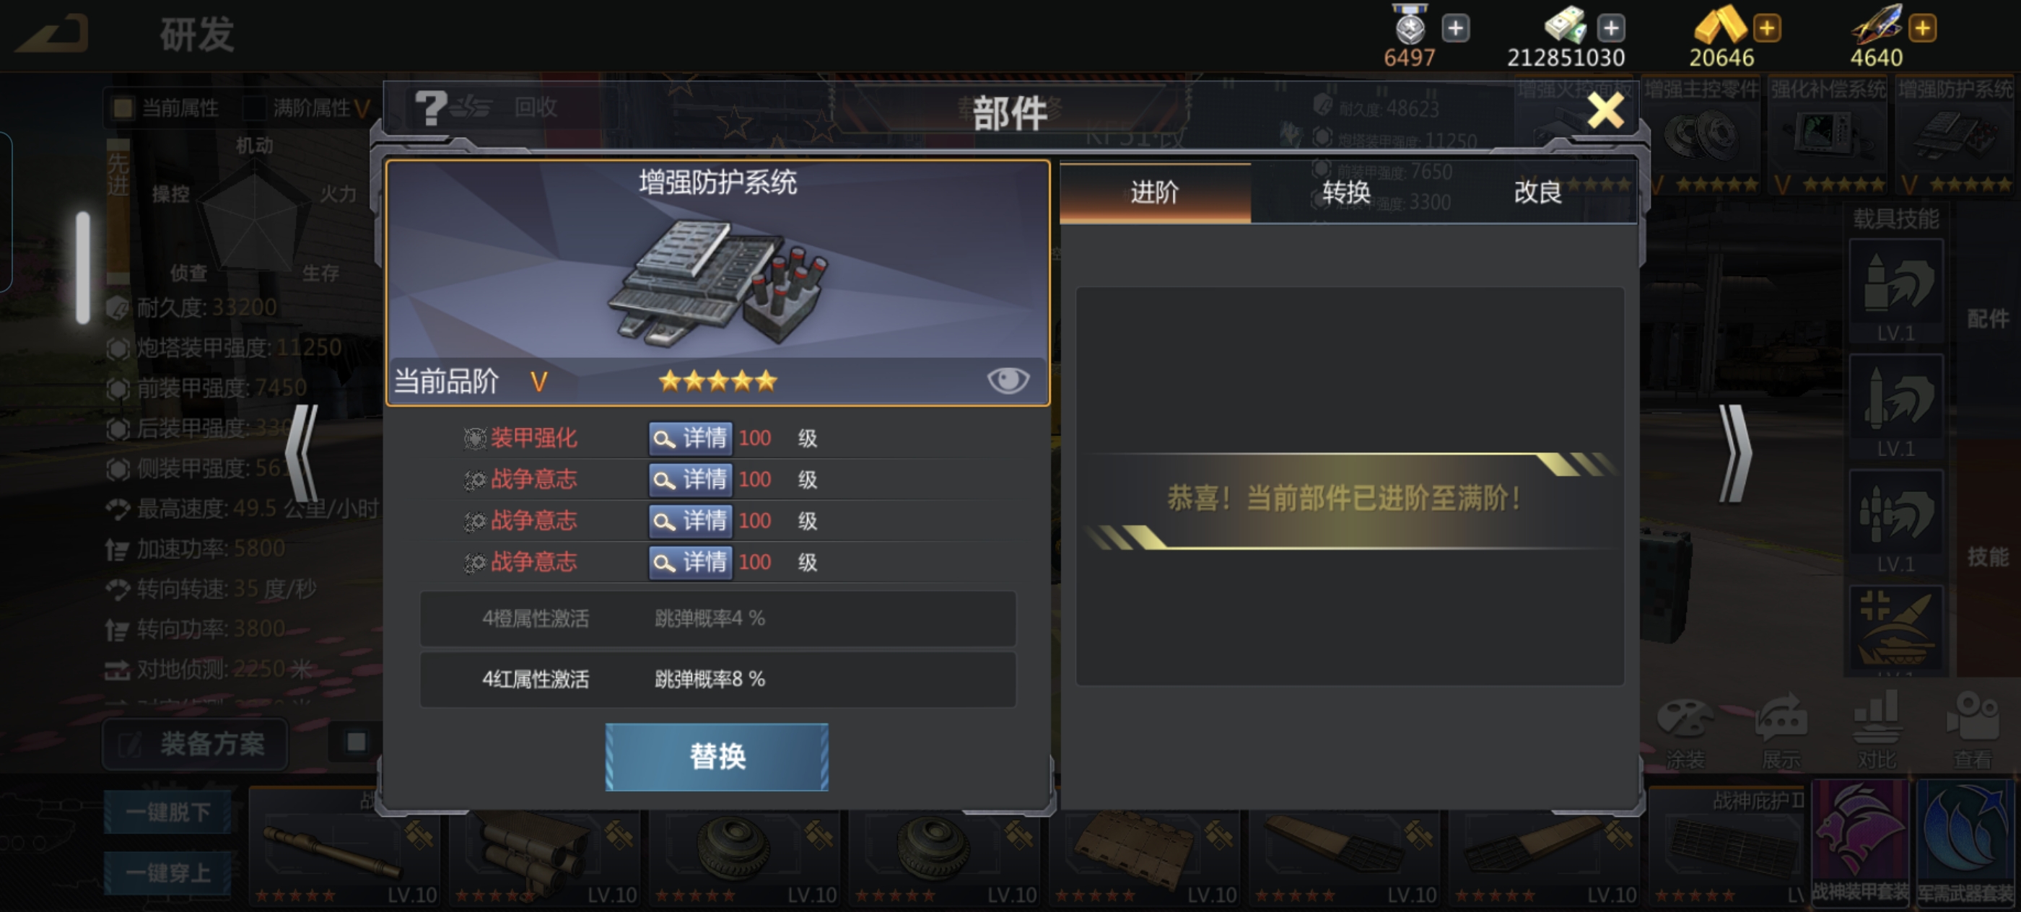Open the help question mark icon
The width and height of the screenshot is (2021, 912).
click(430, 108)
